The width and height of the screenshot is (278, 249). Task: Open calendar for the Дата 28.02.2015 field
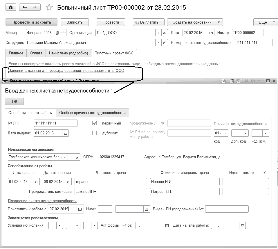(x=211, y=33)
